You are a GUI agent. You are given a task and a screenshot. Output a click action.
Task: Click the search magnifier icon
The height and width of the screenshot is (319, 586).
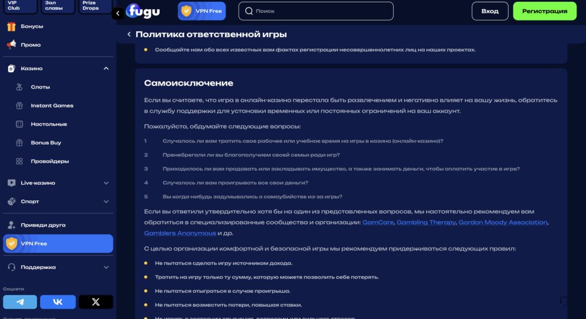pyautogui.click(x=249, y=11)
